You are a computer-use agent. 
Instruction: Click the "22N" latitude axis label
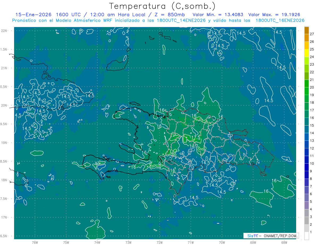(x=4, y=31)
